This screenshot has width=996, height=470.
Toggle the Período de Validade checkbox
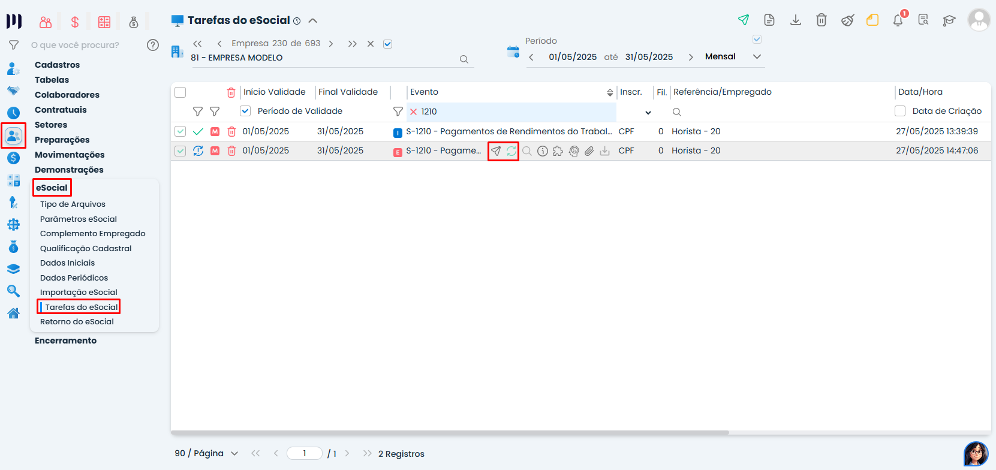(x=245, y=111)
